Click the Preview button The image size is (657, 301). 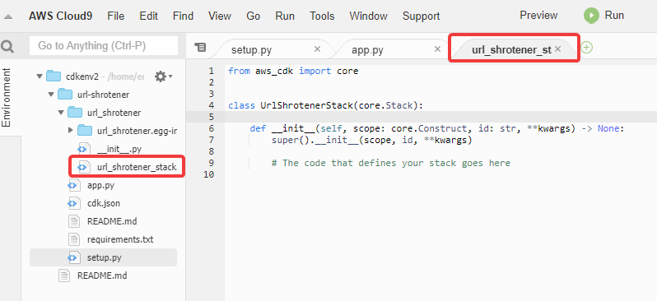tap(538, 16)
